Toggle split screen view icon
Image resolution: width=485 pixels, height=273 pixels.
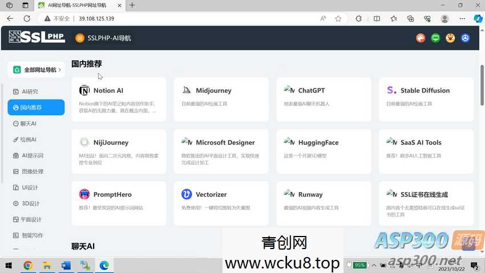point(377,19)
